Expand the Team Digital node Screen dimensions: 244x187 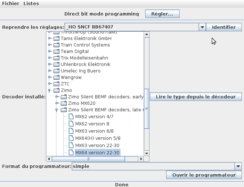point(50,51)
